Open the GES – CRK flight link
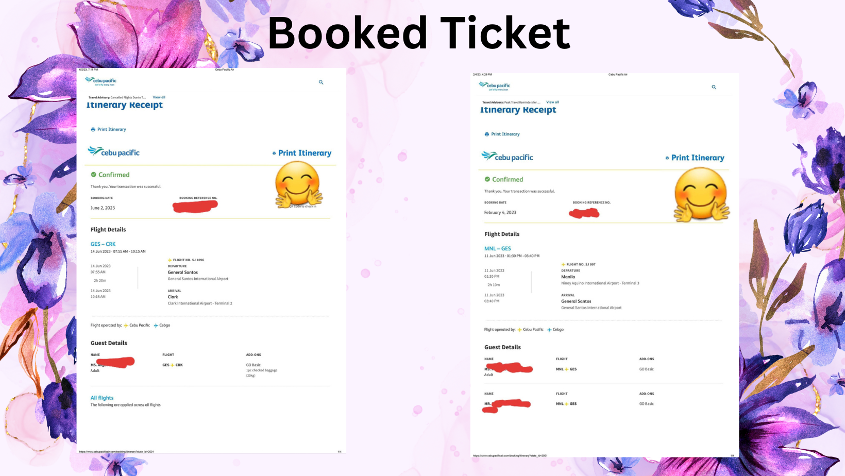The image size is (845, 476). tap(103, 244)
